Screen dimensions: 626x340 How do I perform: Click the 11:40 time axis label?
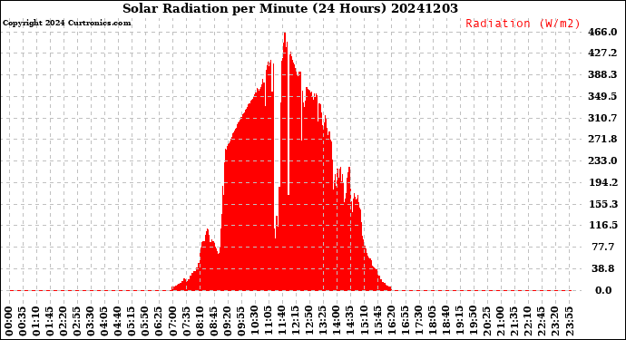click(282, 321)
